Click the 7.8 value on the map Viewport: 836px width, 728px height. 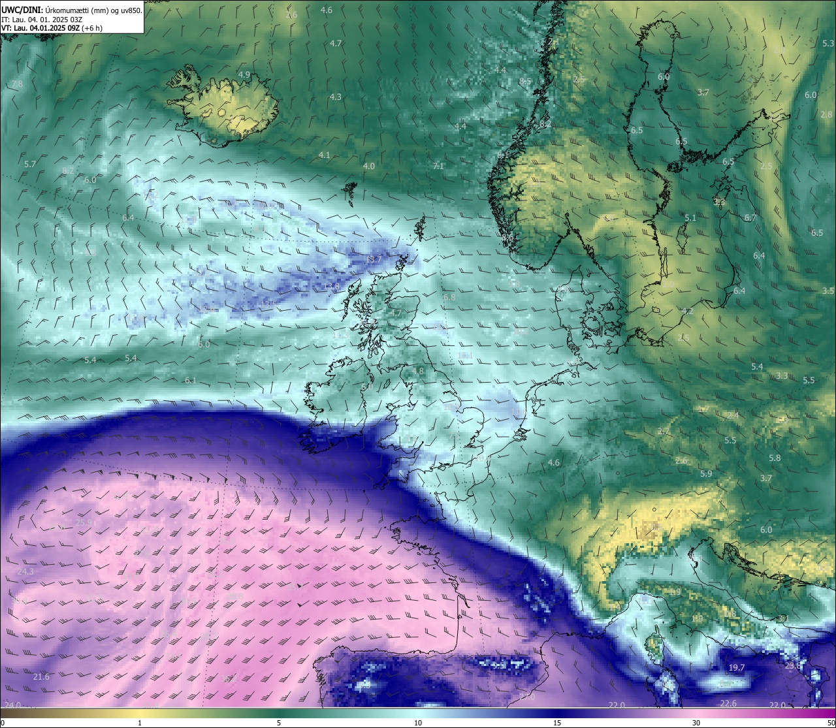[x=17, y=84]
